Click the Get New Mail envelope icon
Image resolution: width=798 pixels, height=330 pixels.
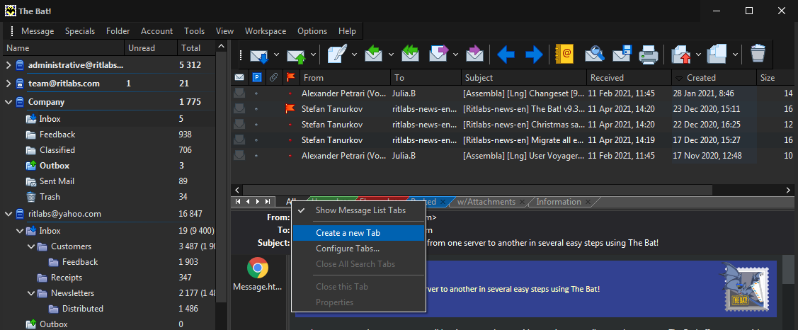[x=259, y=55]
